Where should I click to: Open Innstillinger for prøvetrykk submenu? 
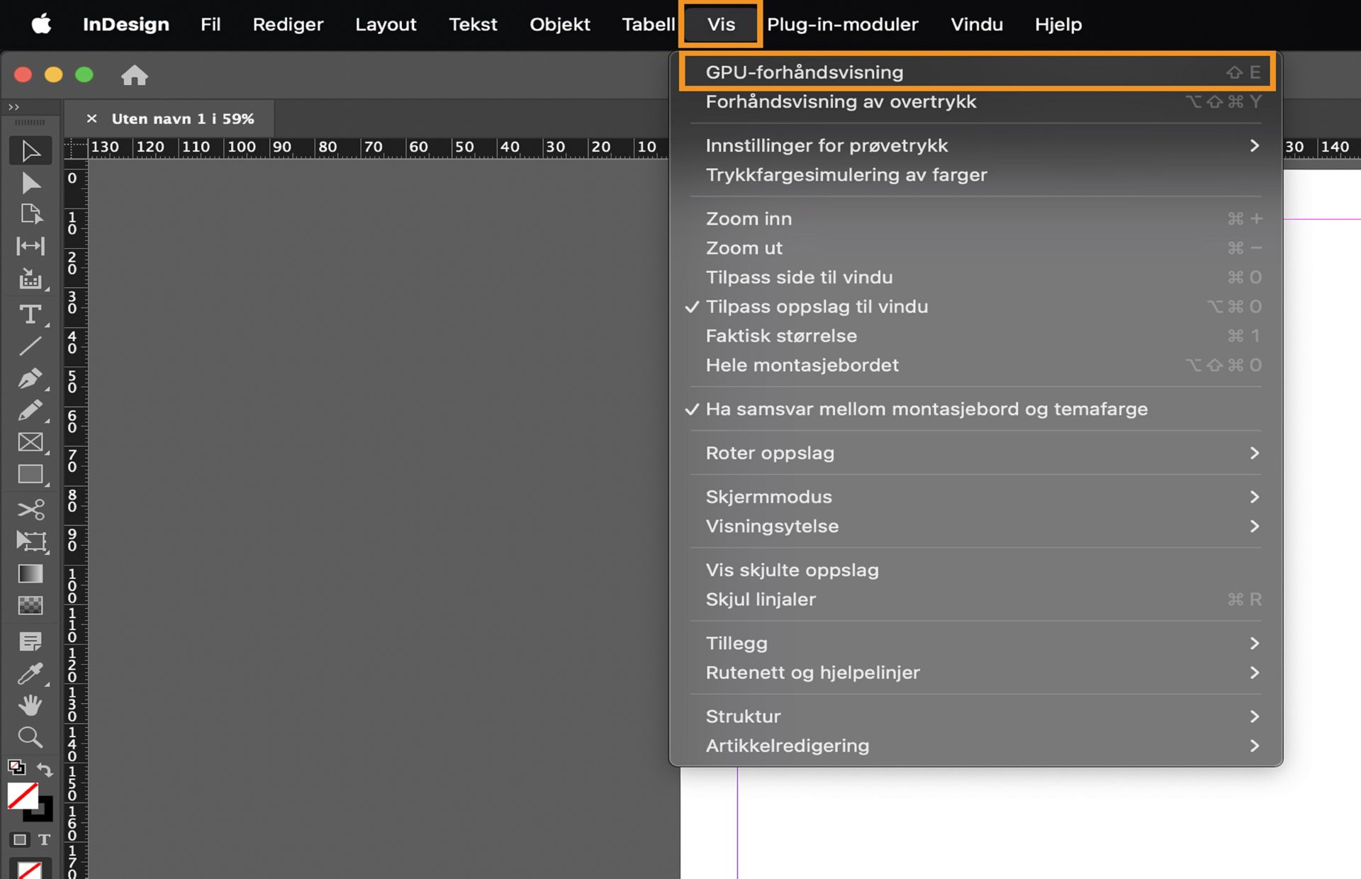(x=827, y=145)
